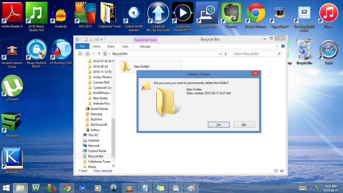Image resolution: width=343 pixels, height=193 pixels.
Task: Select Evernote desktop shortcut
Action: (231, 15)
